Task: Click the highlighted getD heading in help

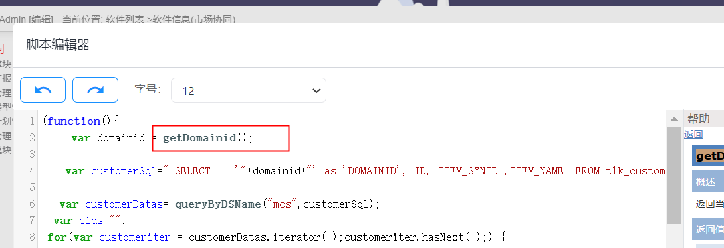Action: pos(709,156)
